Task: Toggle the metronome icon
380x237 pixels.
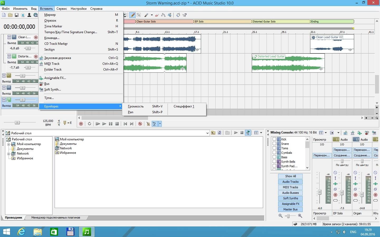Action: click(x=148, y=124)
